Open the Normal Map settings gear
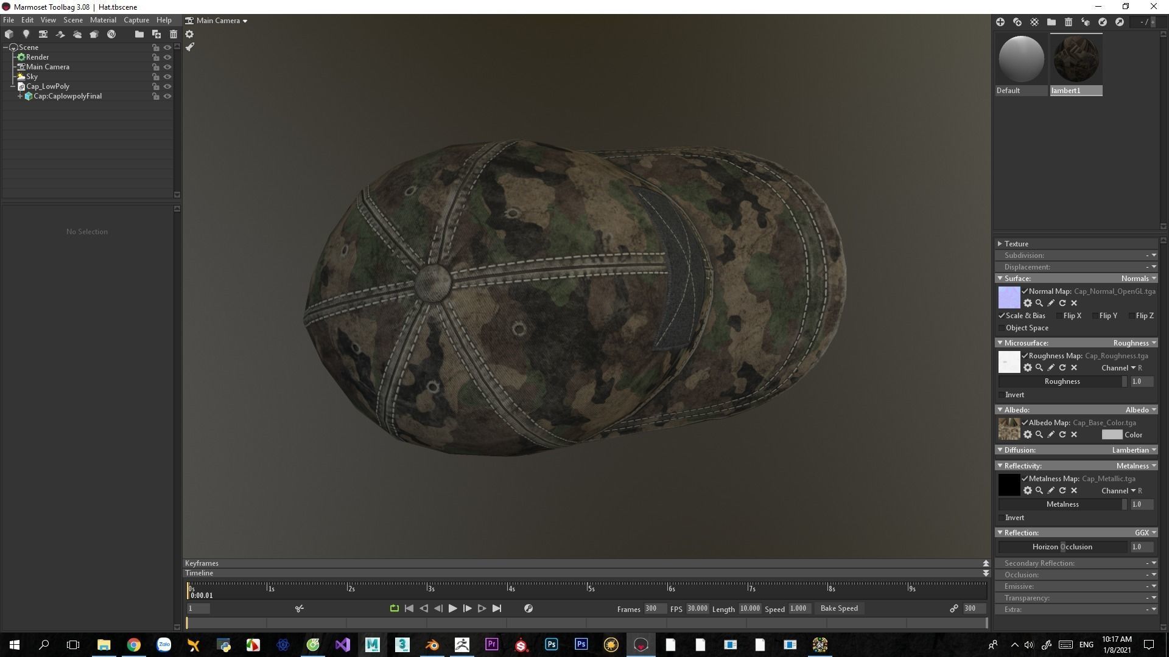1169x657 pixels. pos(1028,303)
